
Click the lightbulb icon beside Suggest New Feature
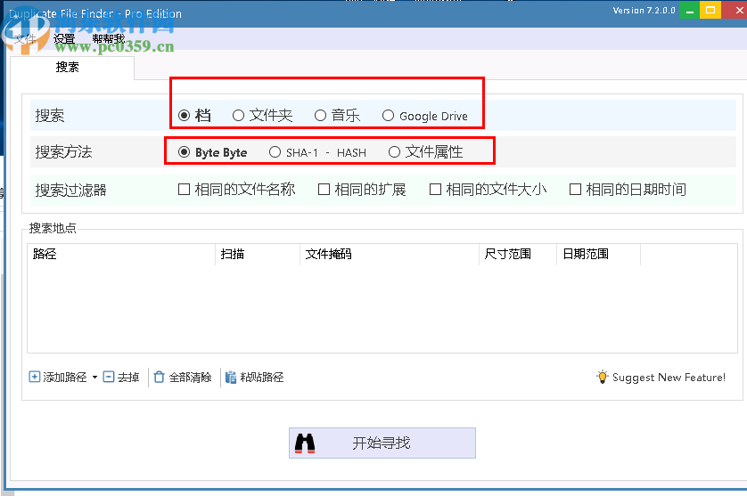point(603,377)
